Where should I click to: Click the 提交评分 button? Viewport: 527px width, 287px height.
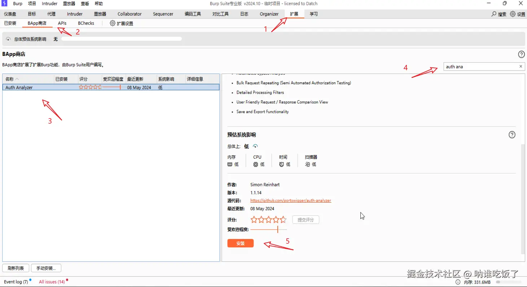pyautogui.click(x=306, y=220)
